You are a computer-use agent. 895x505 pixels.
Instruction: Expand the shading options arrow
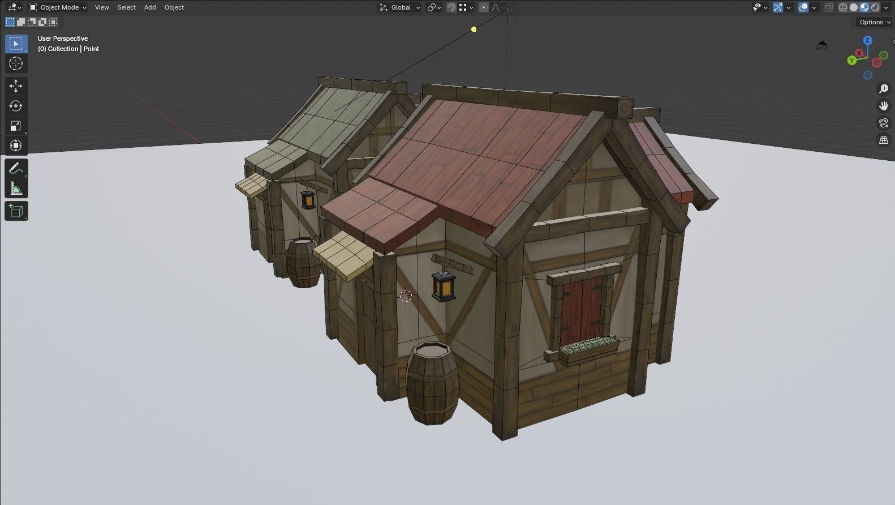(887, 7)
